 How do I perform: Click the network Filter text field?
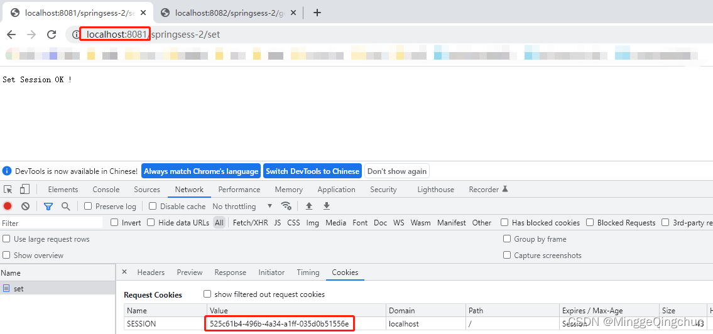click(51, 223)
